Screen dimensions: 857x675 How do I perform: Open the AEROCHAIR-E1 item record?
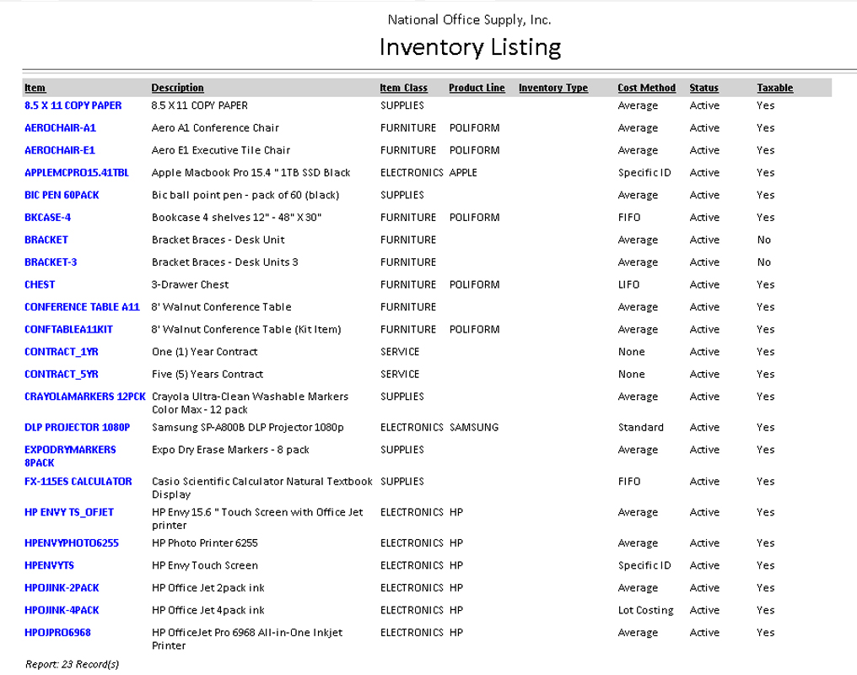point(60,150)
